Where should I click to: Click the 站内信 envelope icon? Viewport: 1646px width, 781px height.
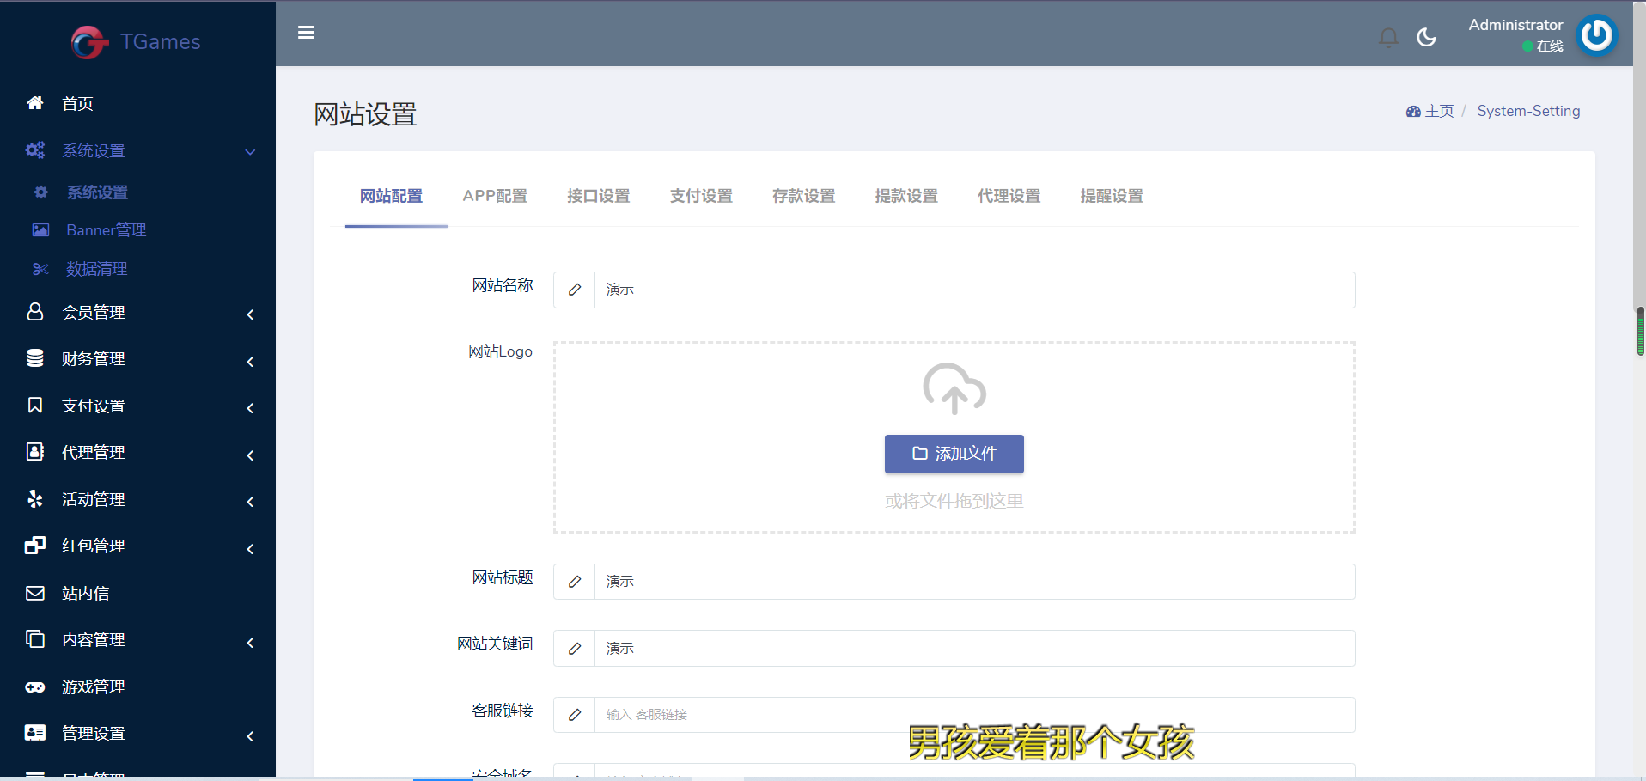35,593
